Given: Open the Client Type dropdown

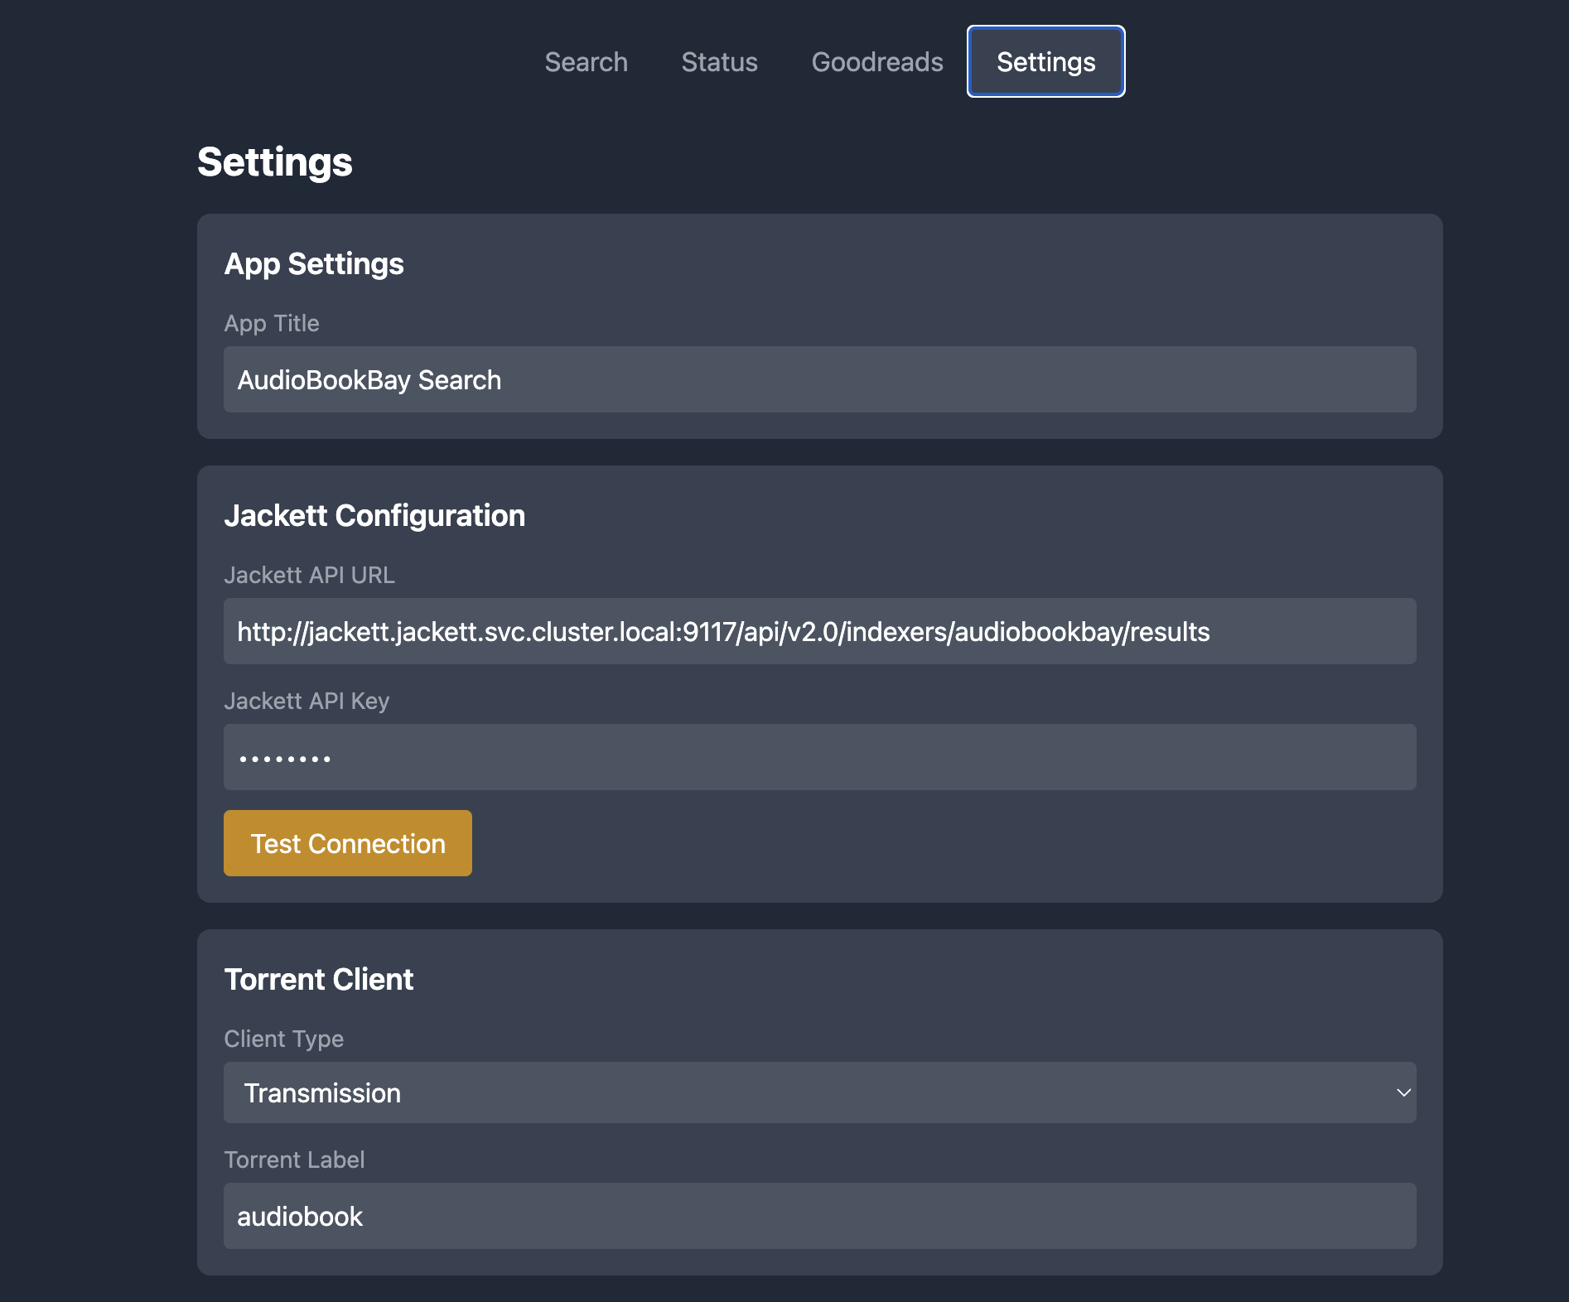Looking at the screenshot, I should (819, 1092).
